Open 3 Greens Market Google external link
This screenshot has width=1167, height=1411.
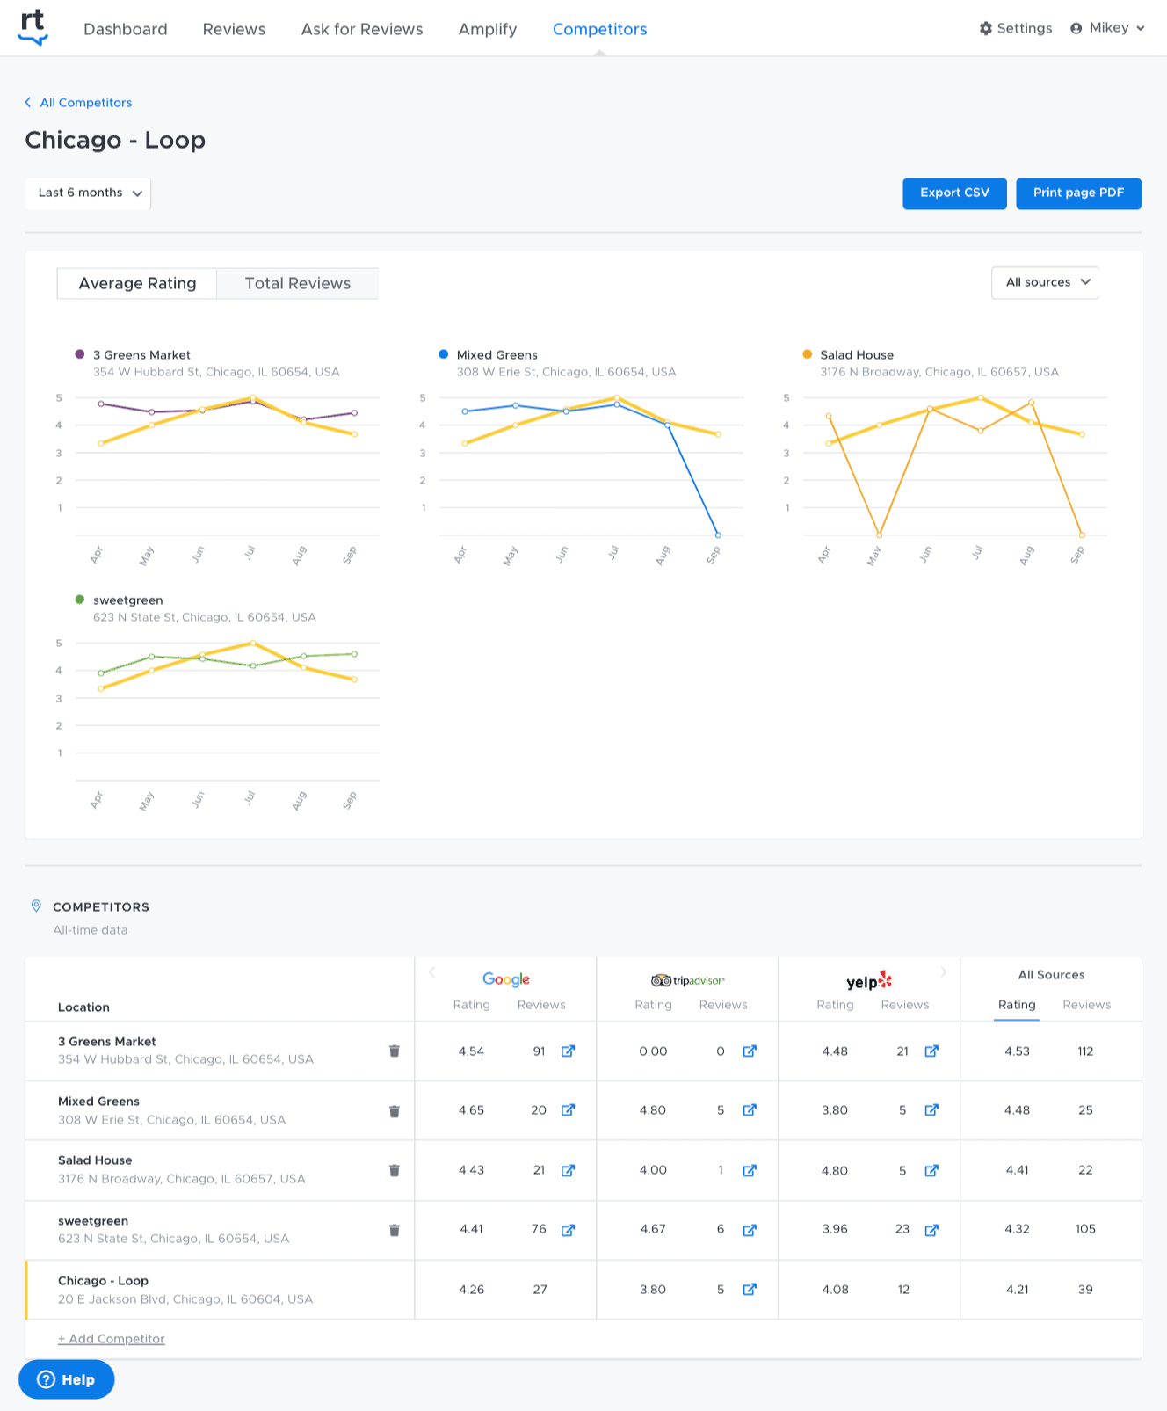point(568,1051)
